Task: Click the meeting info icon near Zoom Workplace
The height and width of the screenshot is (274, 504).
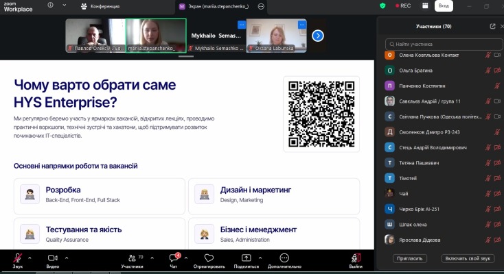Action: coord(50,5)
